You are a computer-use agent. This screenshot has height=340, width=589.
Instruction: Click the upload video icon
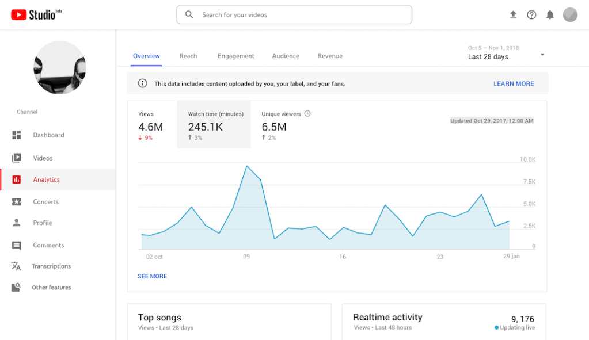point(513,15)
